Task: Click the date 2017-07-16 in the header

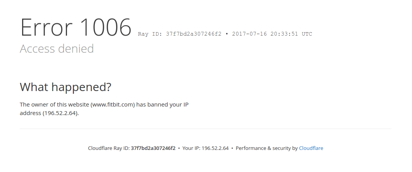Action: [x=249, y=34]
